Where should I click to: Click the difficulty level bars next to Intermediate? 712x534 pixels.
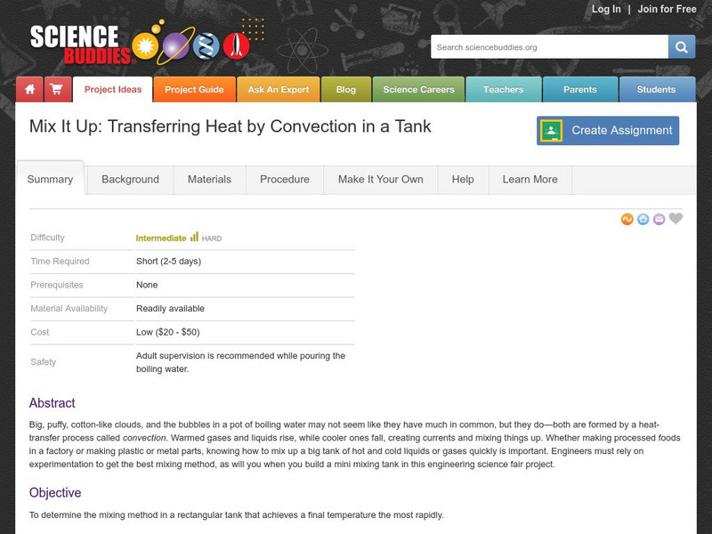195,238
